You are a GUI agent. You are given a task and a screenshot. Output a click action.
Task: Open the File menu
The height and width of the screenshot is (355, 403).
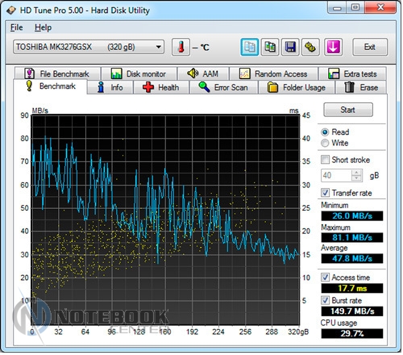pyautogui.click(x=16, y=27)
